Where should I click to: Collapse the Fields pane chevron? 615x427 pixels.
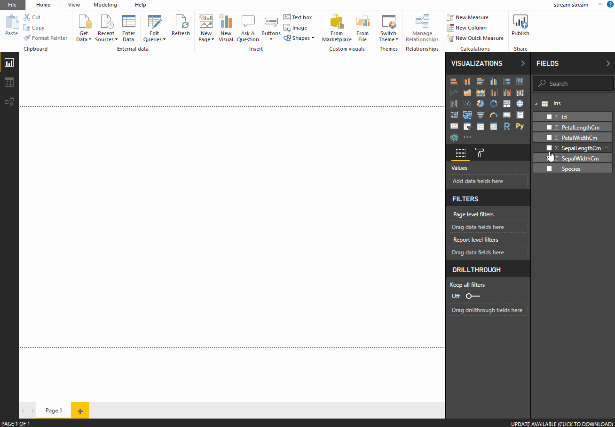[607, 63]
